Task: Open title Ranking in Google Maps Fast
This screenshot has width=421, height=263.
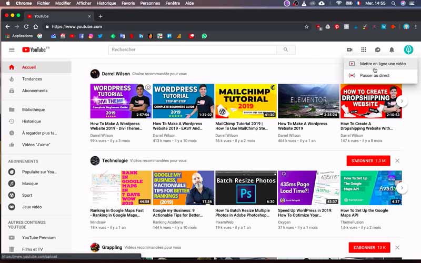Action: point(117,213)
